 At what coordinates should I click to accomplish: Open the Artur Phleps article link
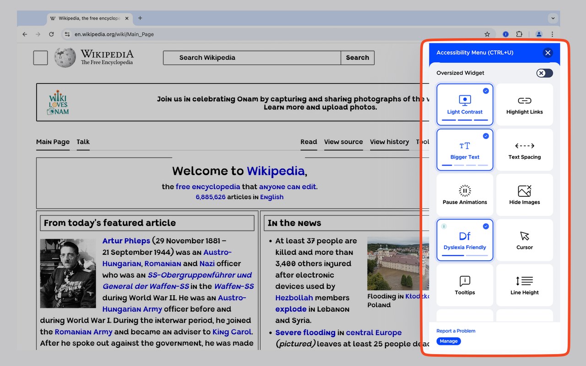[x=126, y=241]
